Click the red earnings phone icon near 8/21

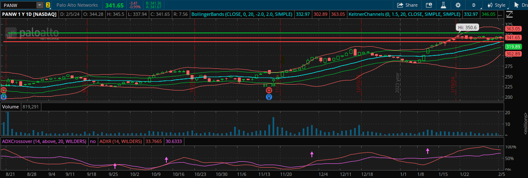tap(4, 90)
